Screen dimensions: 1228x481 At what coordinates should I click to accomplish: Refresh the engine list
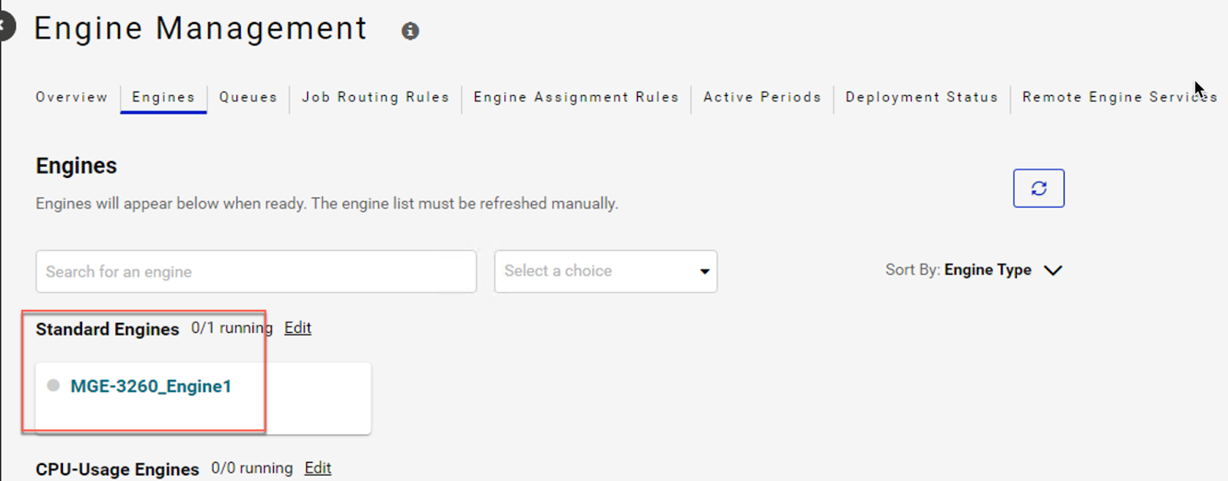tap(1038, 188)
